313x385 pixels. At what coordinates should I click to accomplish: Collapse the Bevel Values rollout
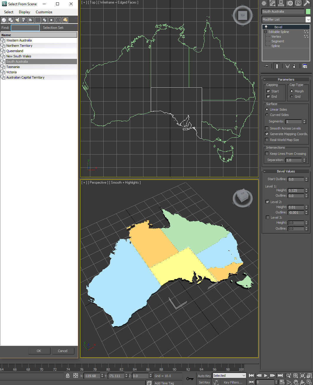(286, 171)
